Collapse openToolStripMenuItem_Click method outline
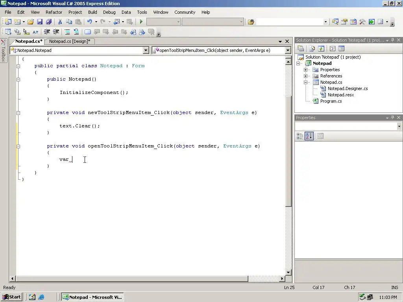Viewport: 403px width, 302px height. [x=18, y=146]
